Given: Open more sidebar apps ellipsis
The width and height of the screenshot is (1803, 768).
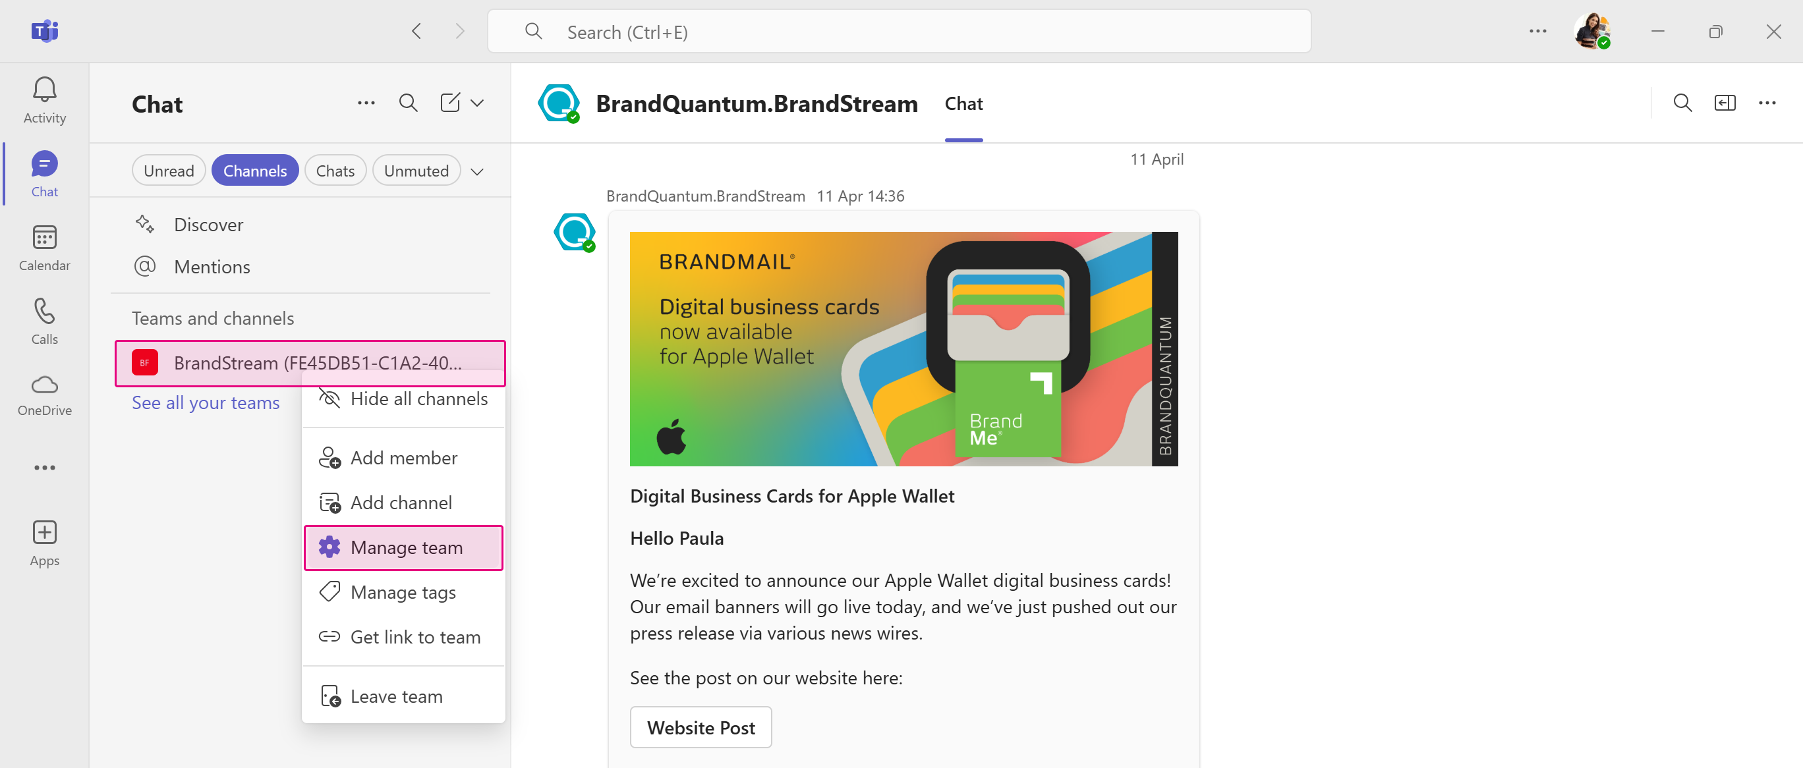Looking at the screenshot, I should point(44,467).
